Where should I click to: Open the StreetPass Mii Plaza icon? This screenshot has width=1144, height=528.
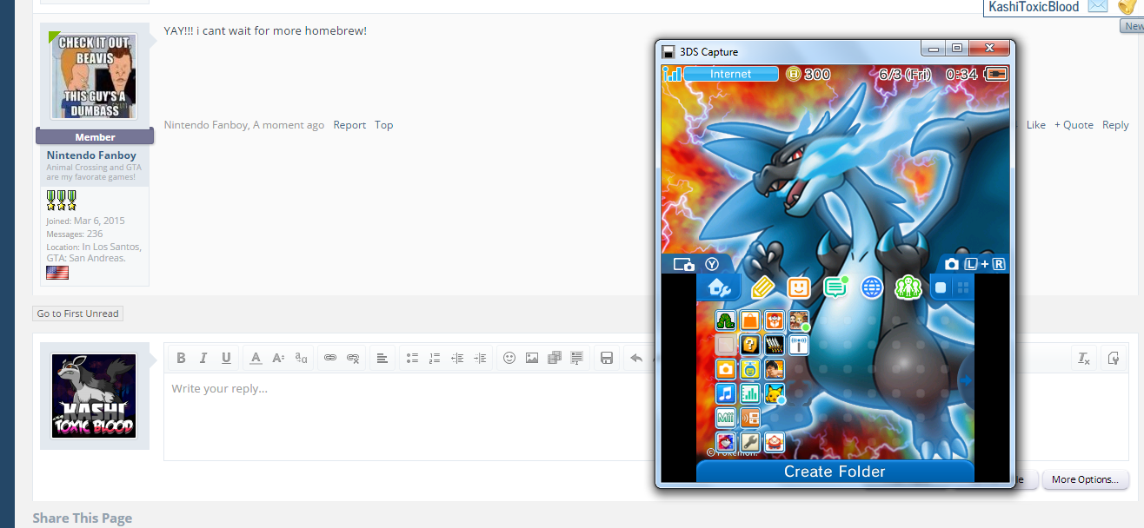tap(799, 320)
